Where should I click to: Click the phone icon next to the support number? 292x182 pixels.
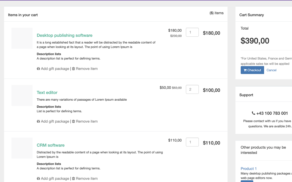click(254, 113)
